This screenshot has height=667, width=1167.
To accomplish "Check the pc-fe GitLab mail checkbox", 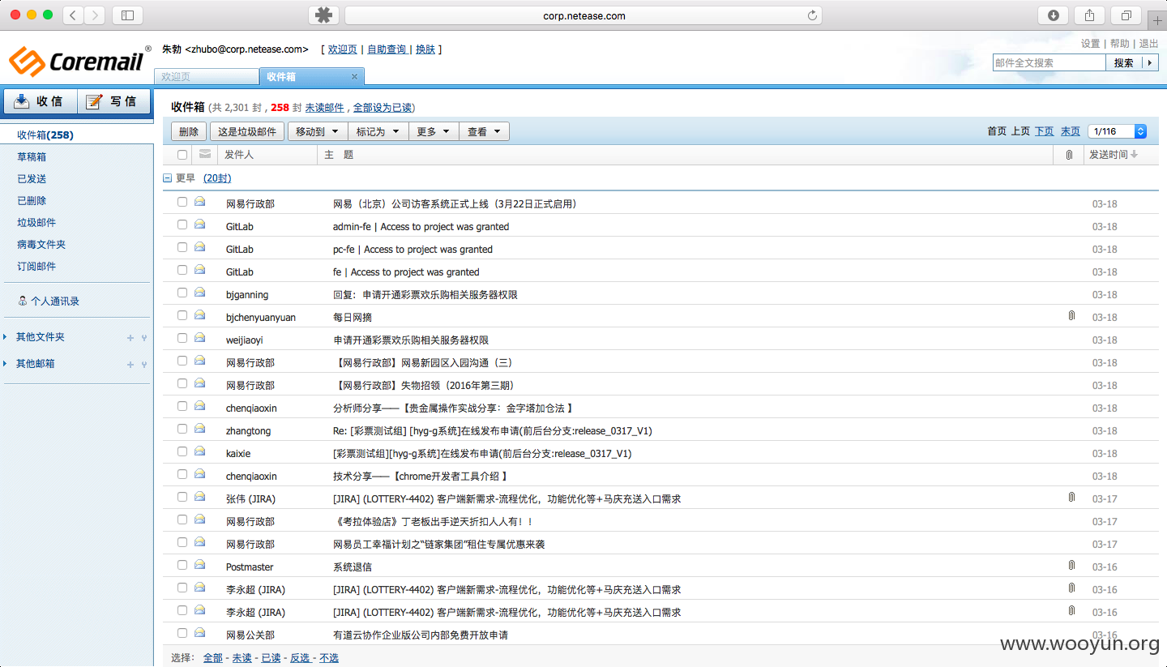I will tap(182, 247).
